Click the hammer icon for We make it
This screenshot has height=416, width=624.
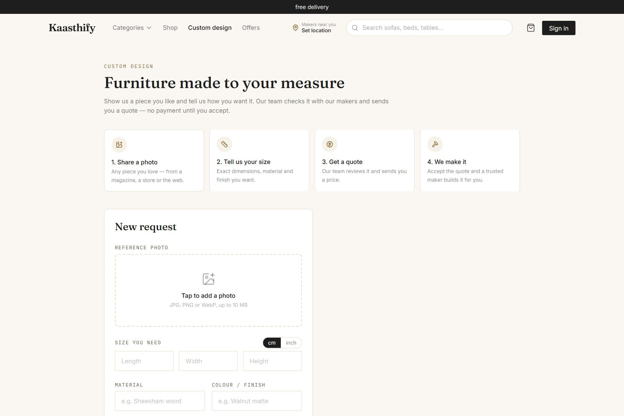pos(435,144)
